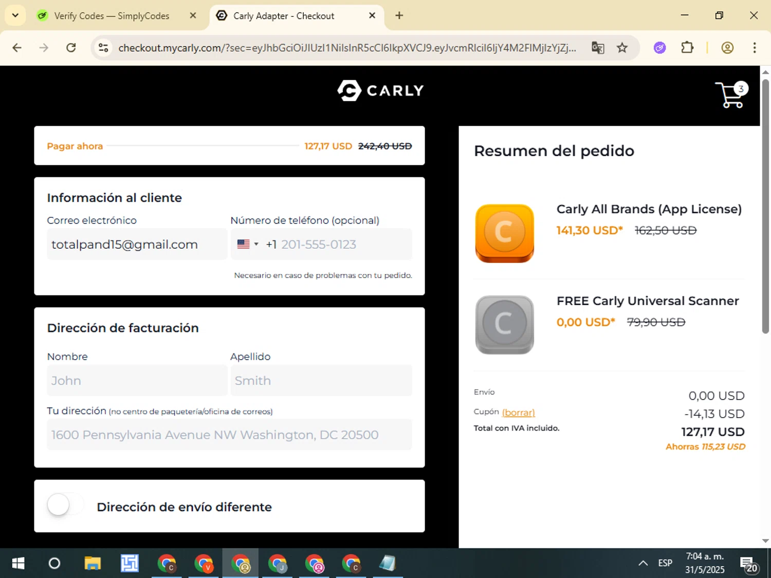Click the grey Universal Scanner icon
Screen dimensions: 771x578
(504, 325)
